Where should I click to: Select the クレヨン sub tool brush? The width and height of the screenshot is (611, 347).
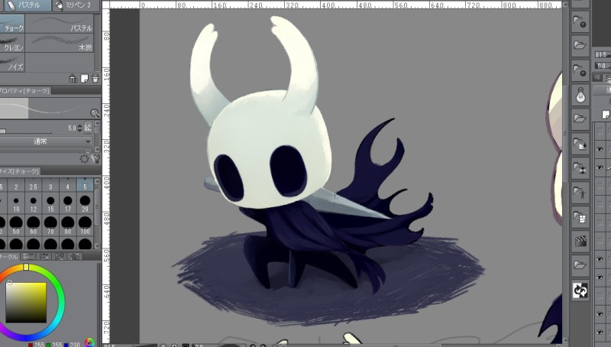tap(12, 43)
